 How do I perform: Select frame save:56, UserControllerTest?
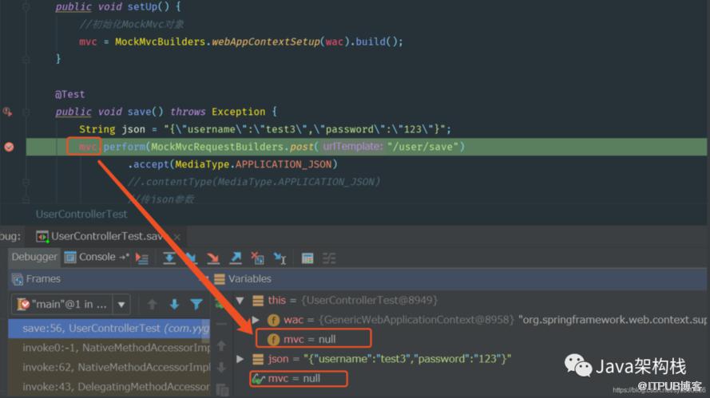coord(109,329)
